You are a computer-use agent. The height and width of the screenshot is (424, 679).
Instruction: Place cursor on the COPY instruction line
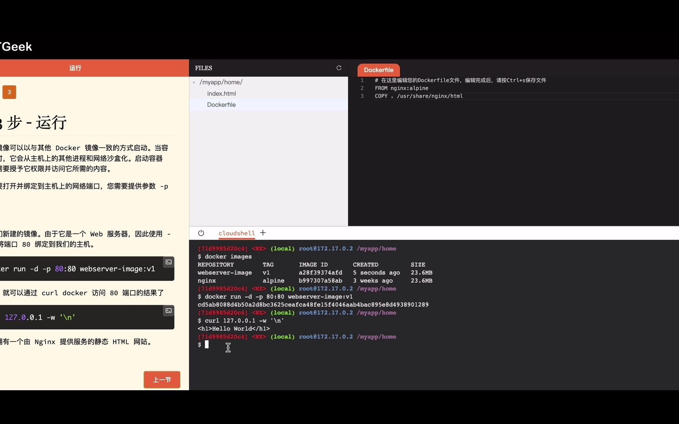click(x=418, y=96)
